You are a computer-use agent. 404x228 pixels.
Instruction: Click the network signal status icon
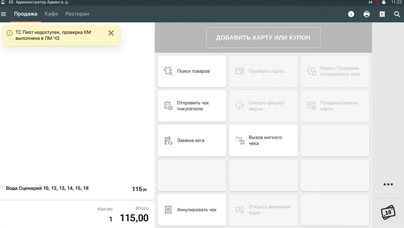pyautogui.click(x=370, y=2)
